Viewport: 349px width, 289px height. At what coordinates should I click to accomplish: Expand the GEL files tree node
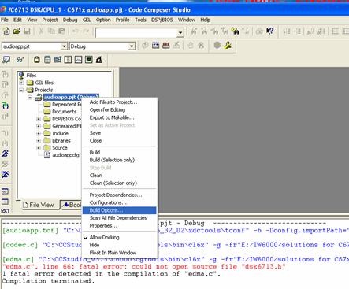tap(22, 83)
